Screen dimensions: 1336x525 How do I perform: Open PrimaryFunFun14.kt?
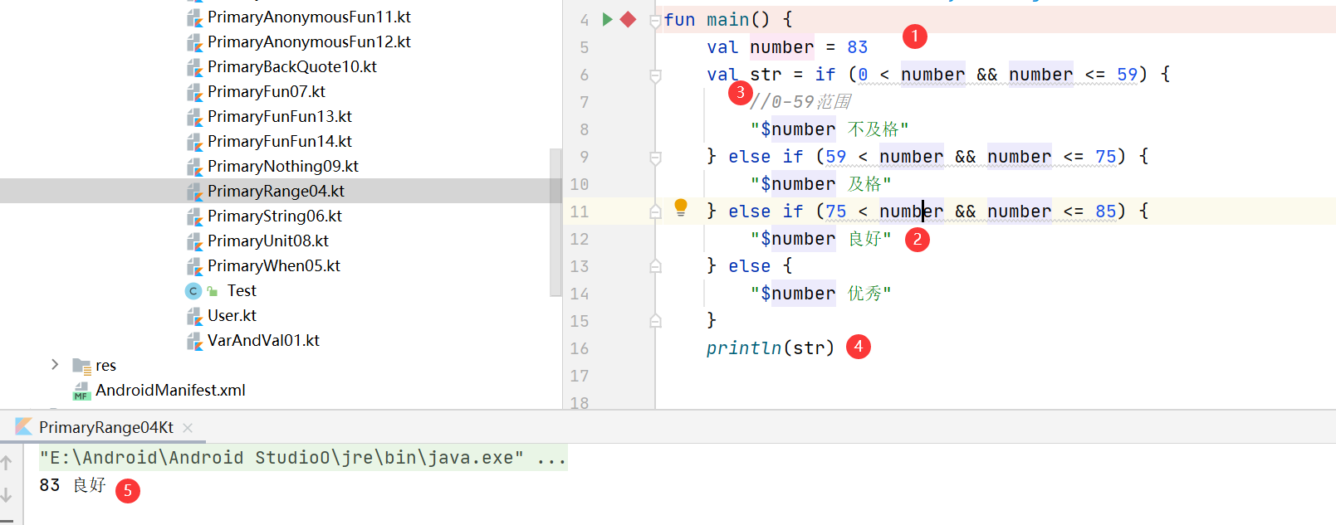(280, 141)
